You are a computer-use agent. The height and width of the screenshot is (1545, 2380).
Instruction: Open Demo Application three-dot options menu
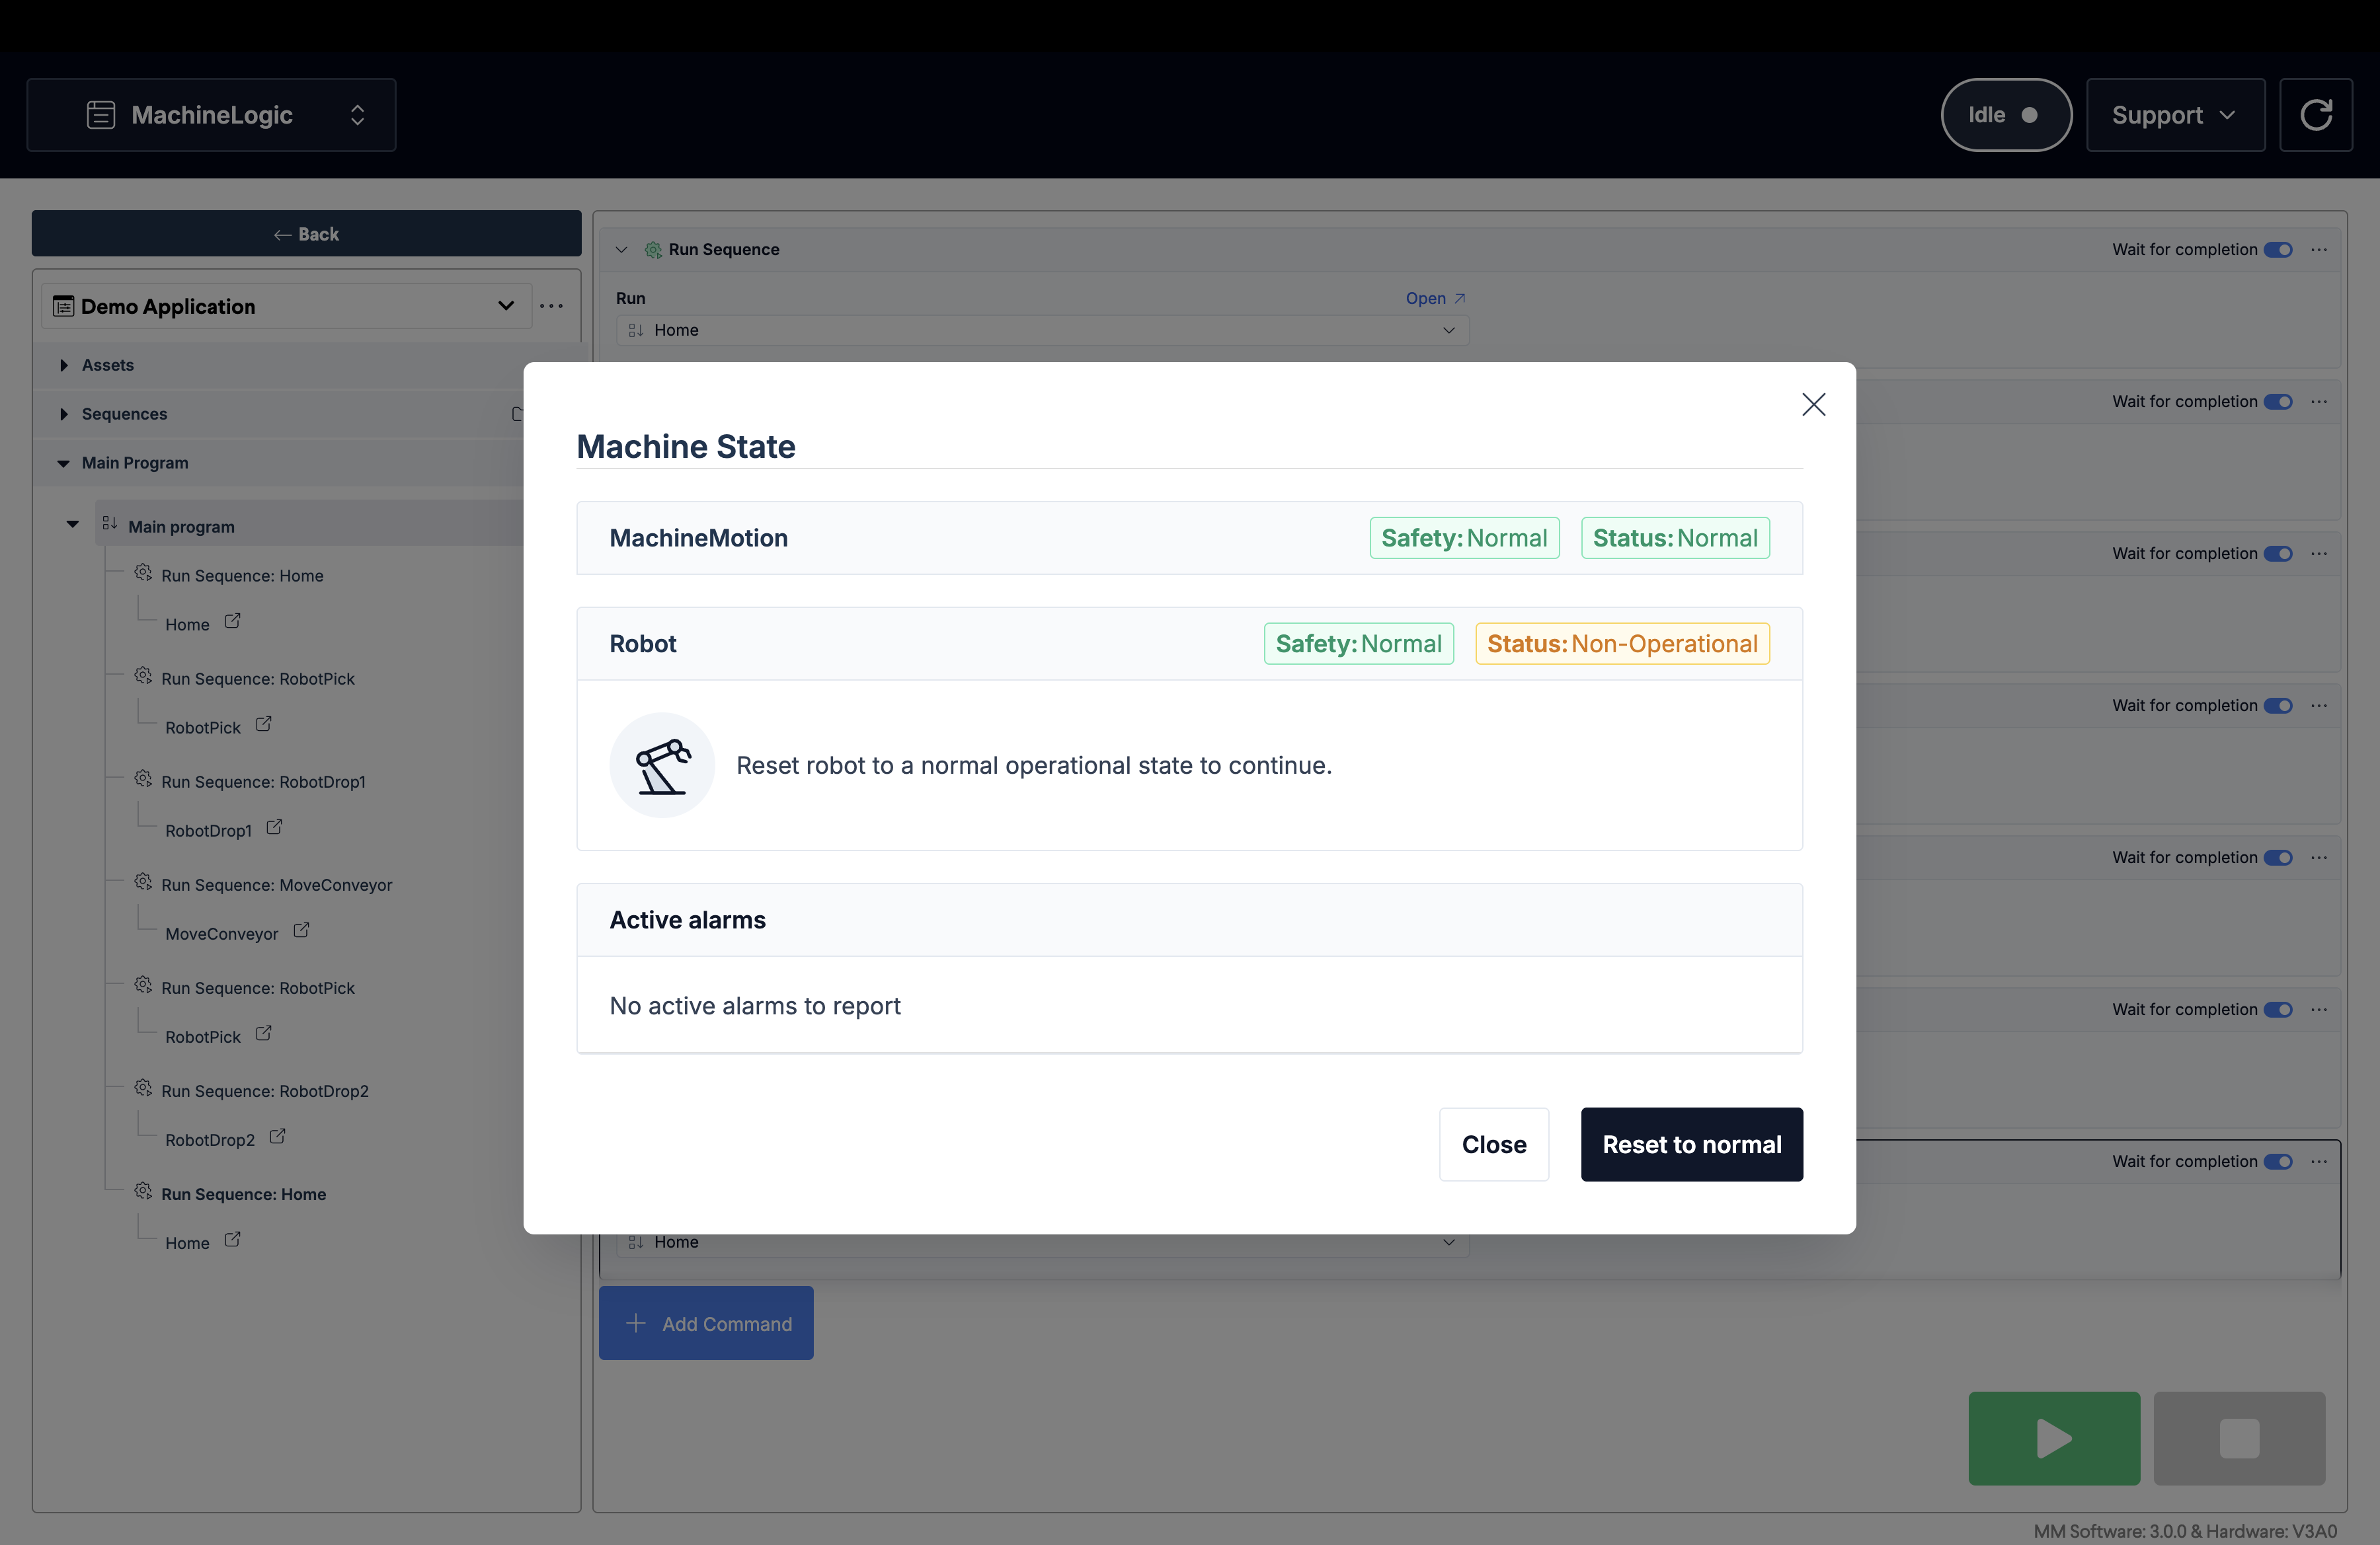coord(551,306)
